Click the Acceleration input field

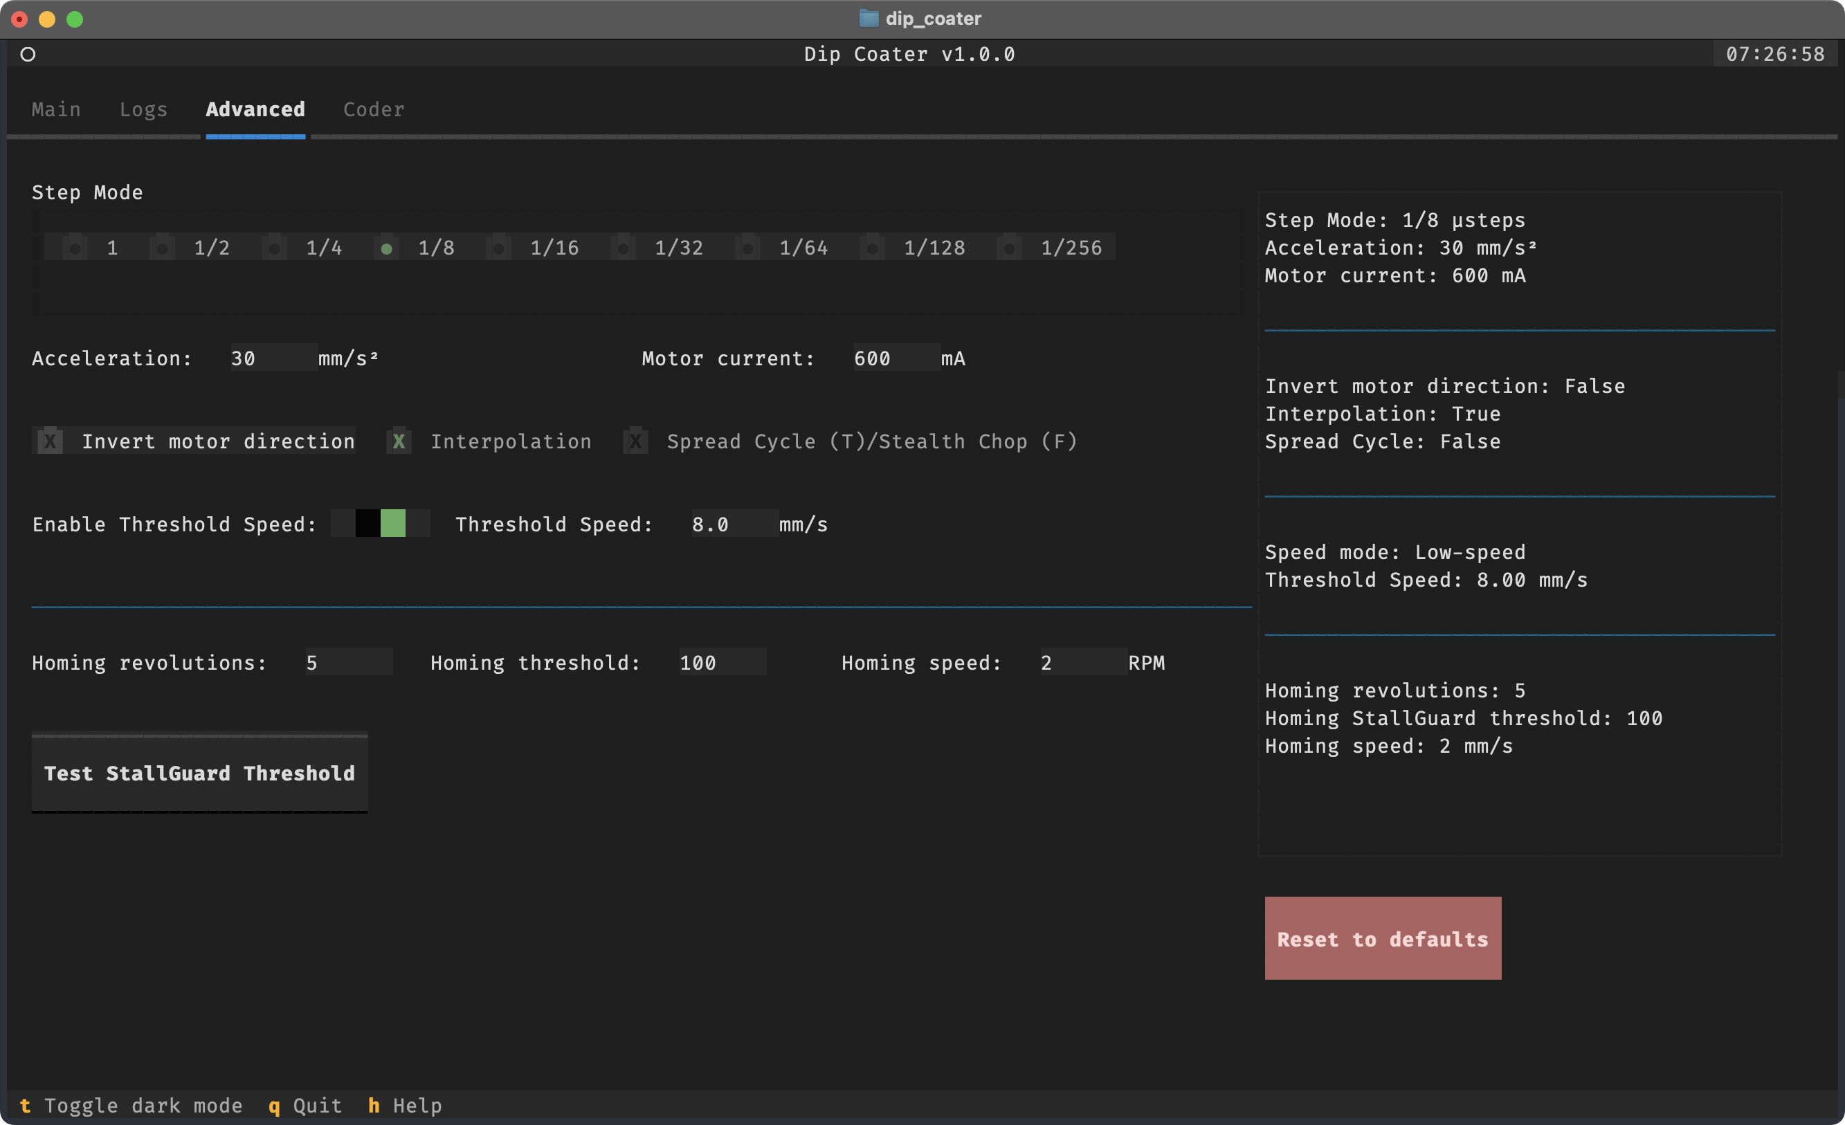pos(274,358)
